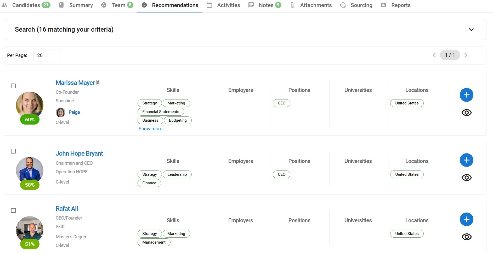View John Hope Bryant via eye icon
This screenshot has width=493, height=253.
[x=466, y=178]
